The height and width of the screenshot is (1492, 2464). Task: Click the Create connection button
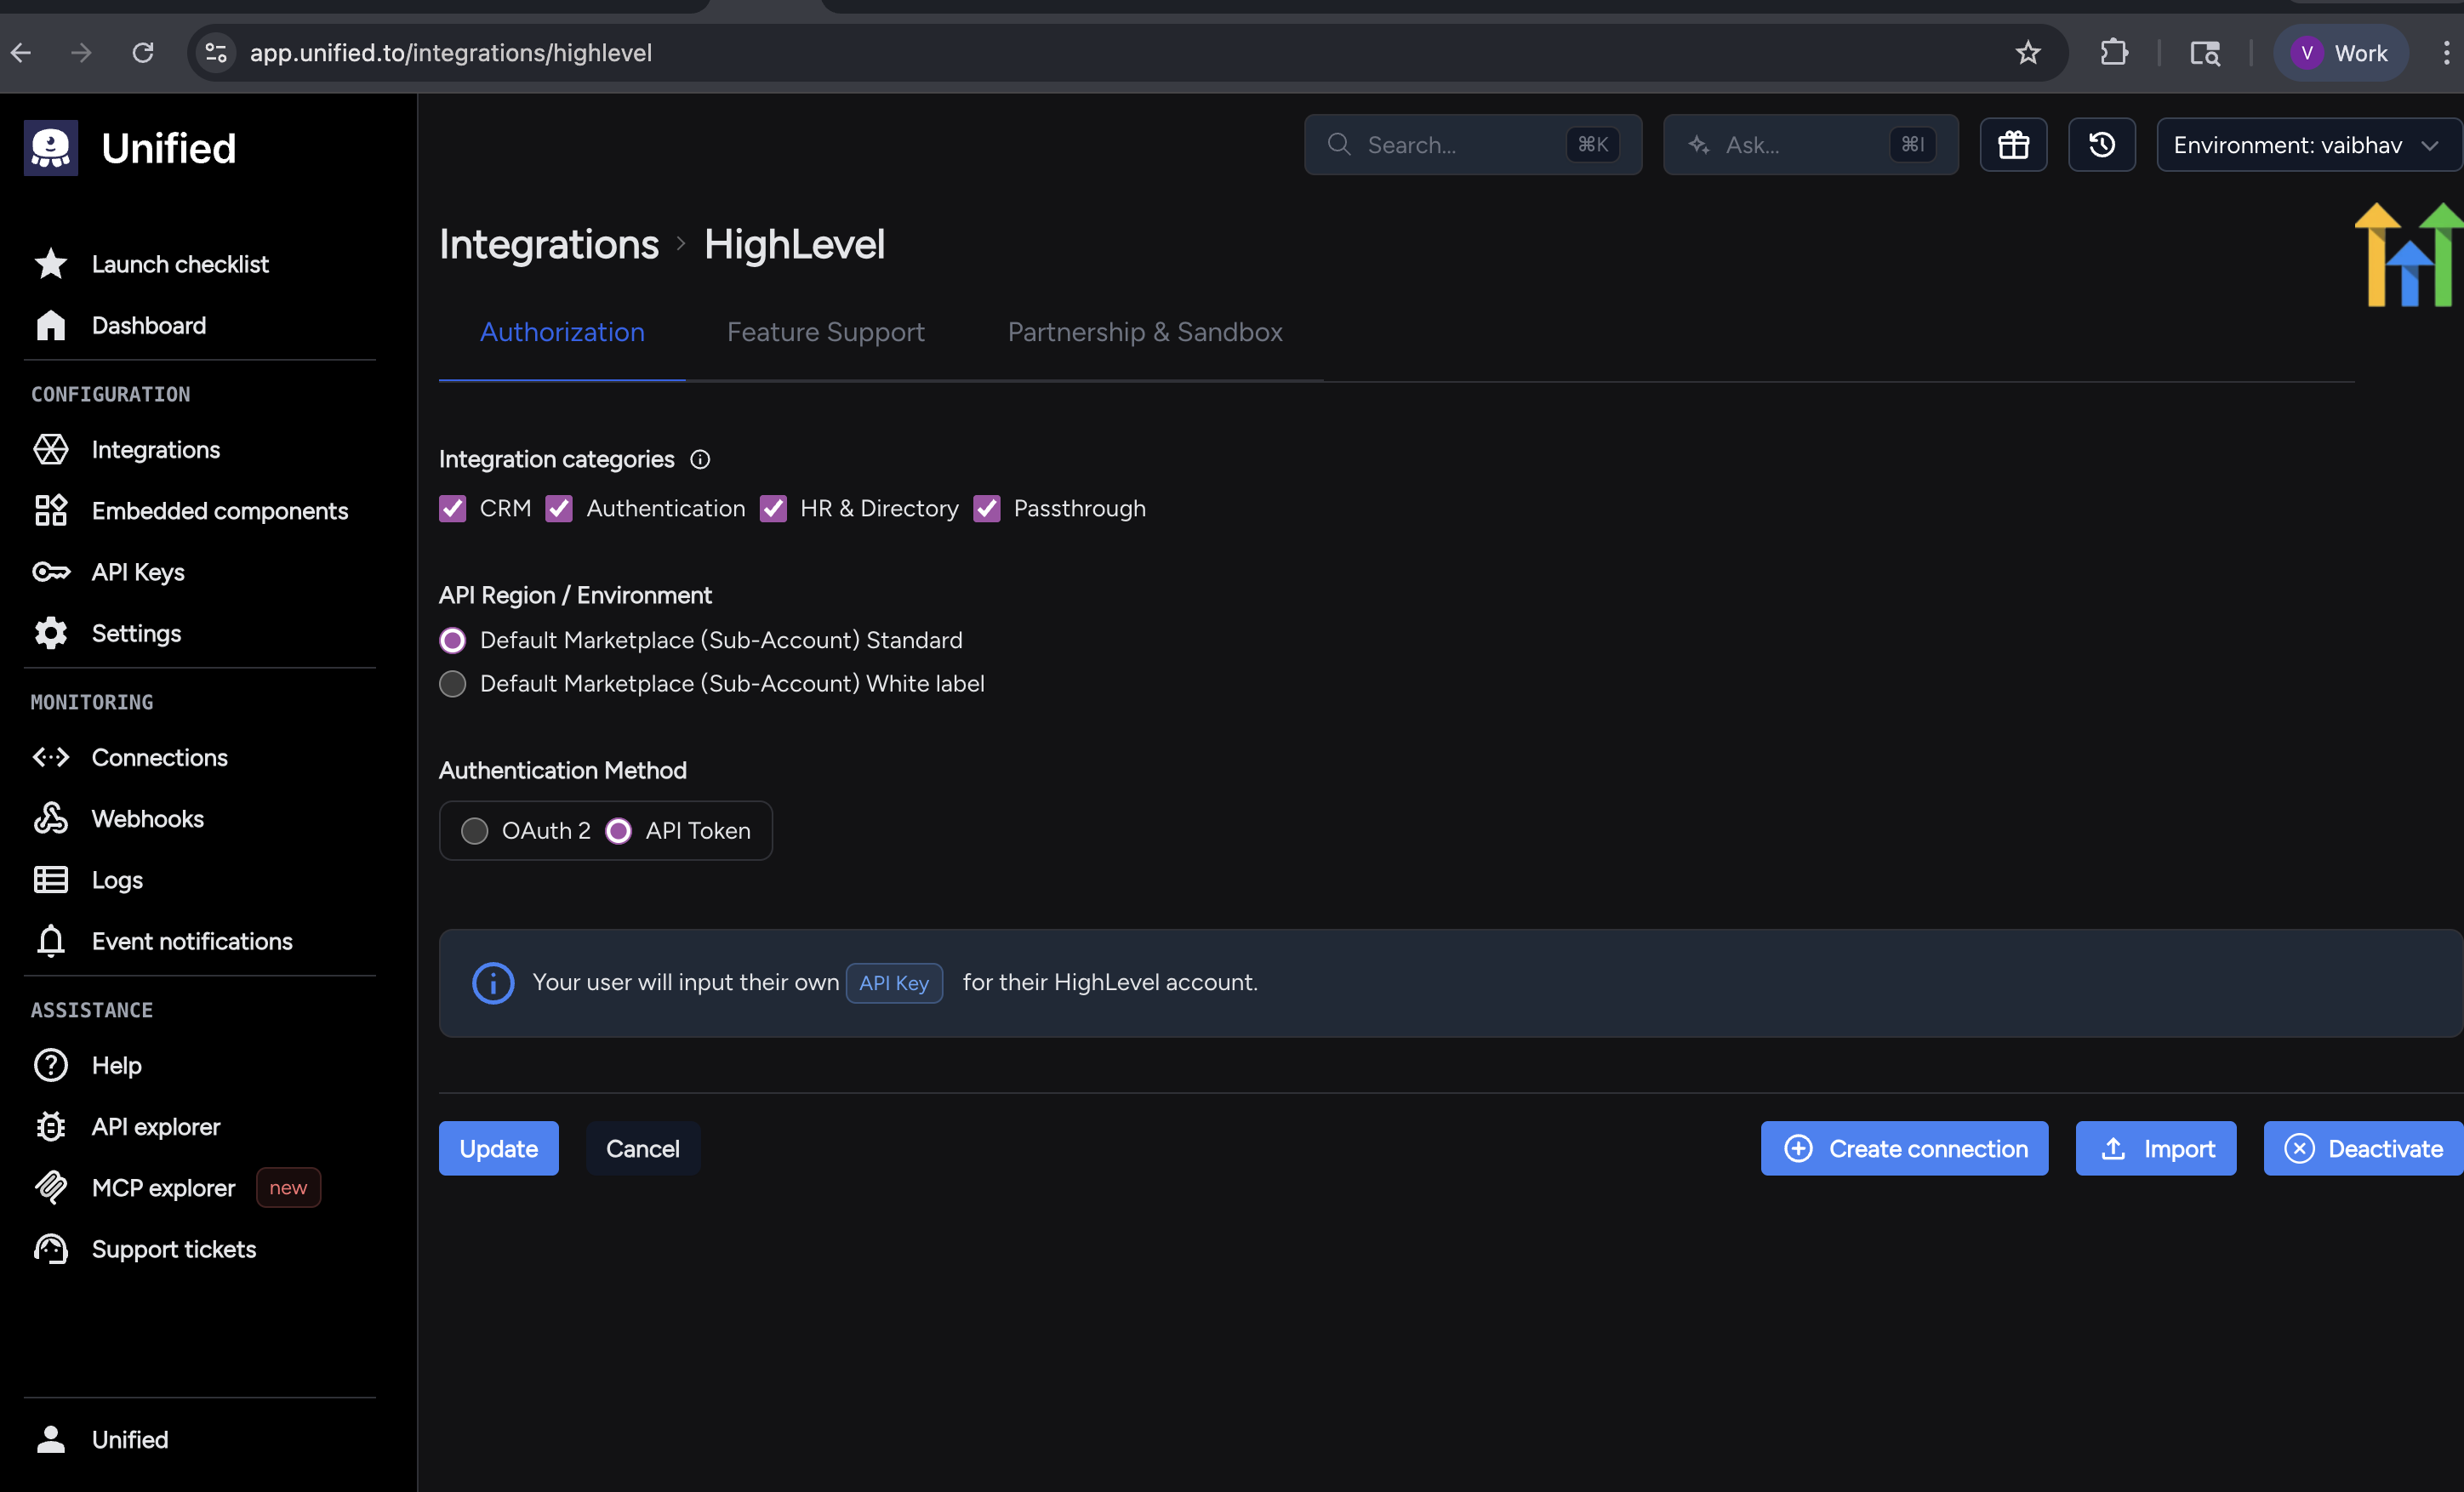pyautogui.click(x=1904, y=1148)
